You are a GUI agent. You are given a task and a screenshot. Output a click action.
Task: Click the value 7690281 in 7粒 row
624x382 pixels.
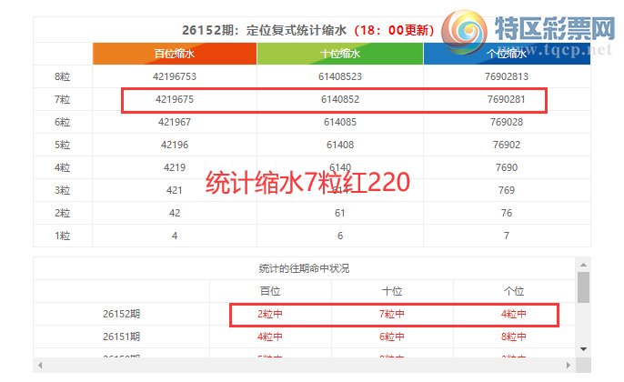tap(507, 99)
